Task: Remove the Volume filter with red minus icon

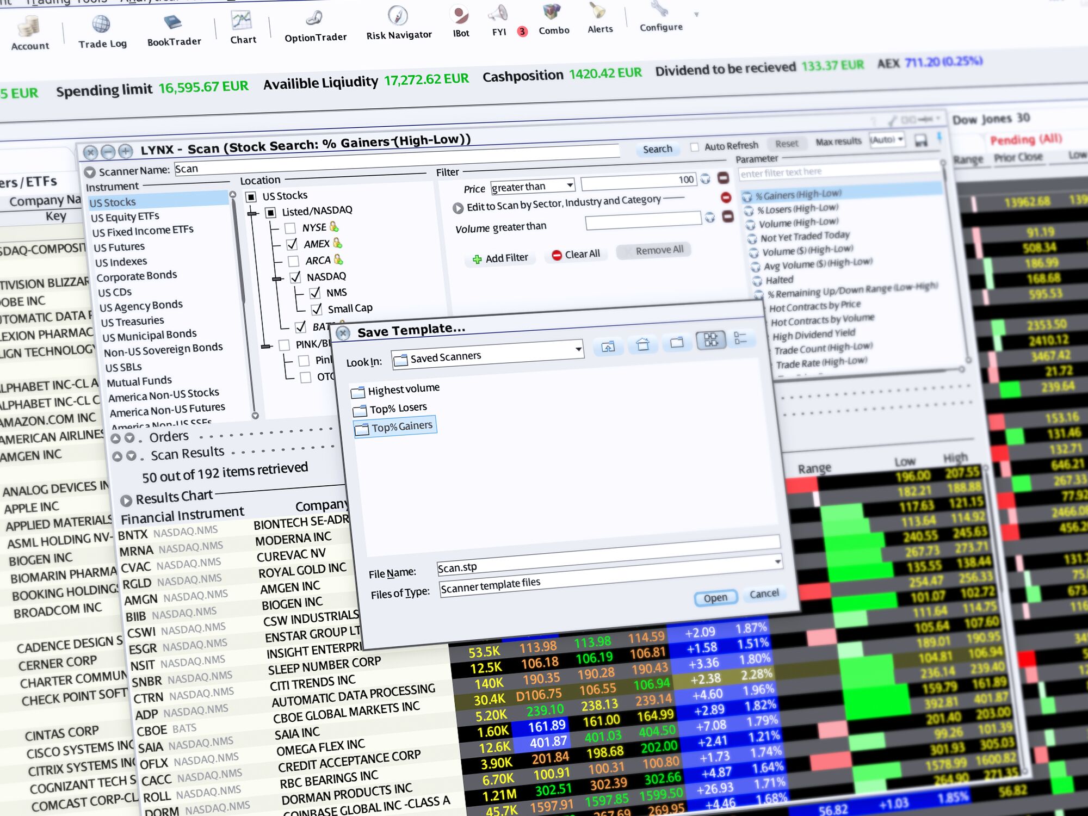Action: 728,216
